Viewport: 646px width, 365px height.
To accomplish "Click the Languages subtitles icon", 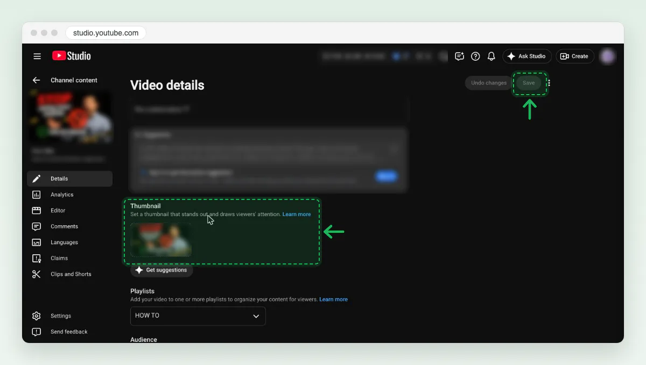I will click(x=37, y=242).
